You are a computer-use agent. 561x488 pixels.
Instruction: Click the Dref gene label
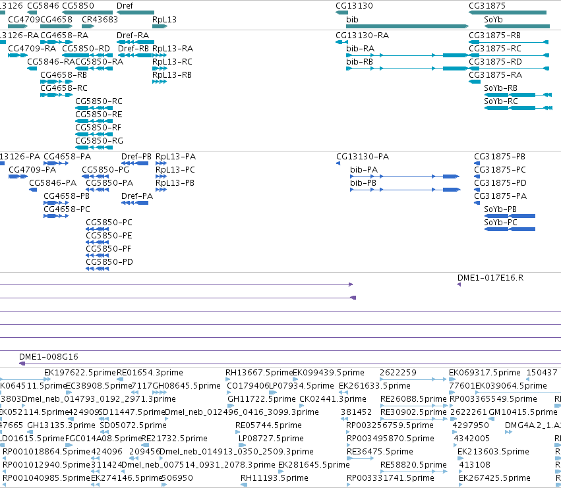click(x=125, y=6)
